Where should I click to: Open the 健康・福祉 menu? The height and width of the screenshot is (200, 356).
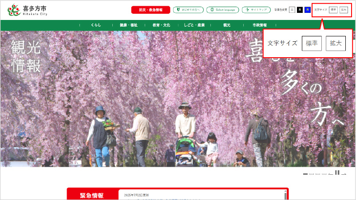pyautogui.click(x=128, y=25)
